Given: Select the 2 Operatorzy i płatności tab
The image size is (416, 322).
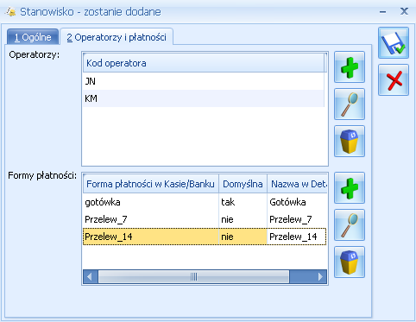Looking at the screenshot, I should pyautogui.click(x=117, y=37).
